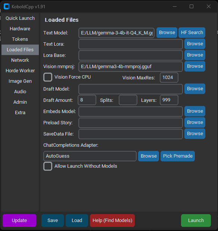Viewport: 218px width, 231px height.
Task: Switch to the Image Gen tab
Action: (20, 81)
